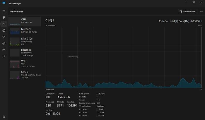The image size is (205, 120).
Task: Click Run new task button
Action: tap(187, 11)
